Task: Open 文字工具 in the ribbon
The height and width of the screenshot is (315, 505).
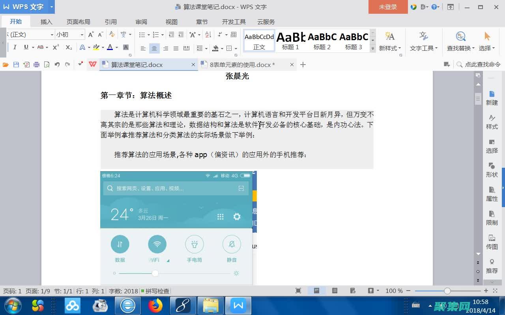Action: 423,41
